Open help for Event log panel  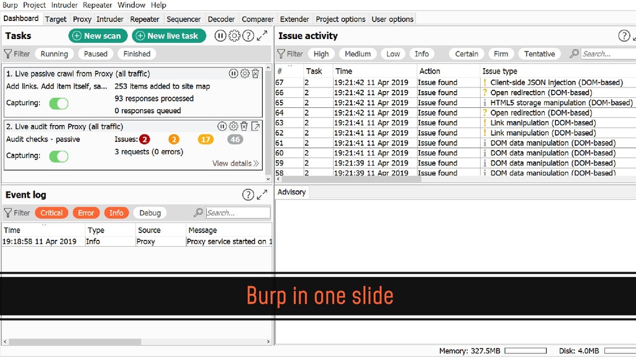[248, 195]
